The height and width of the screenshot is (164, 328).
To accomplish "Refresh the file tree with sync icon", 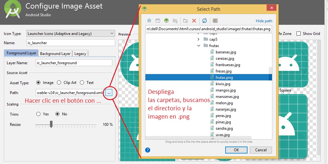I will coord(205,21).
